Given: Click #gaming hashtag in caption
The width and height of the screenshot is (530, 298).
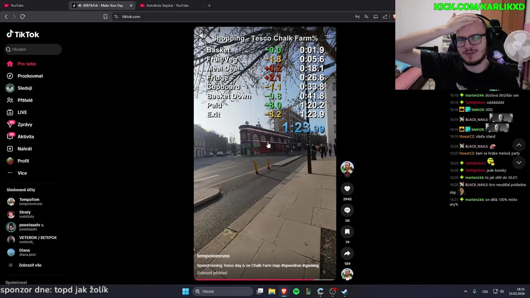Looking at the screenshot, I should tap(311, 265).
